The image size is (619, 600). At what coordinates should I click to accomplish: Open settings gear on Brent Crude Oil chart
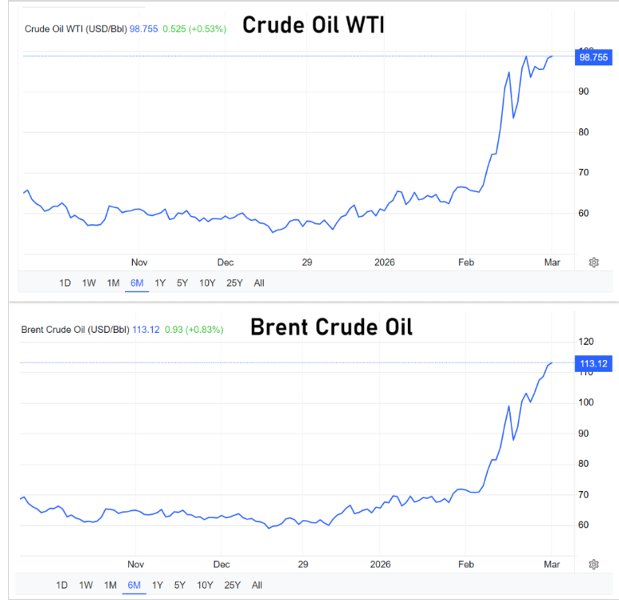pyautogui.click(x=594, y=565)
